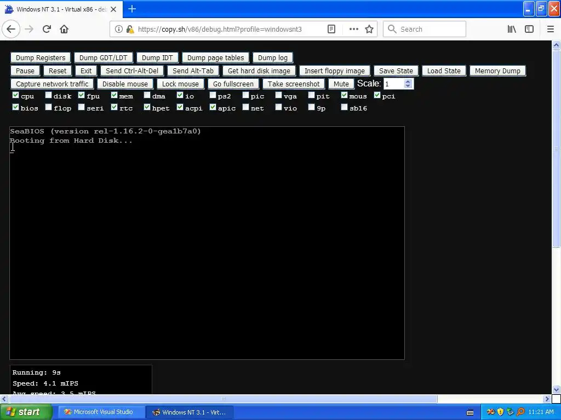The height and width of the screenshot is (420, 561).
Task: Click Disable mouse button
Action: point(125,84)
